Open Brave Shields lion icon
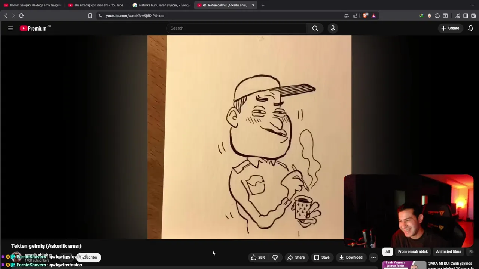This screenshot has width=479, height=269. (365, 16)
